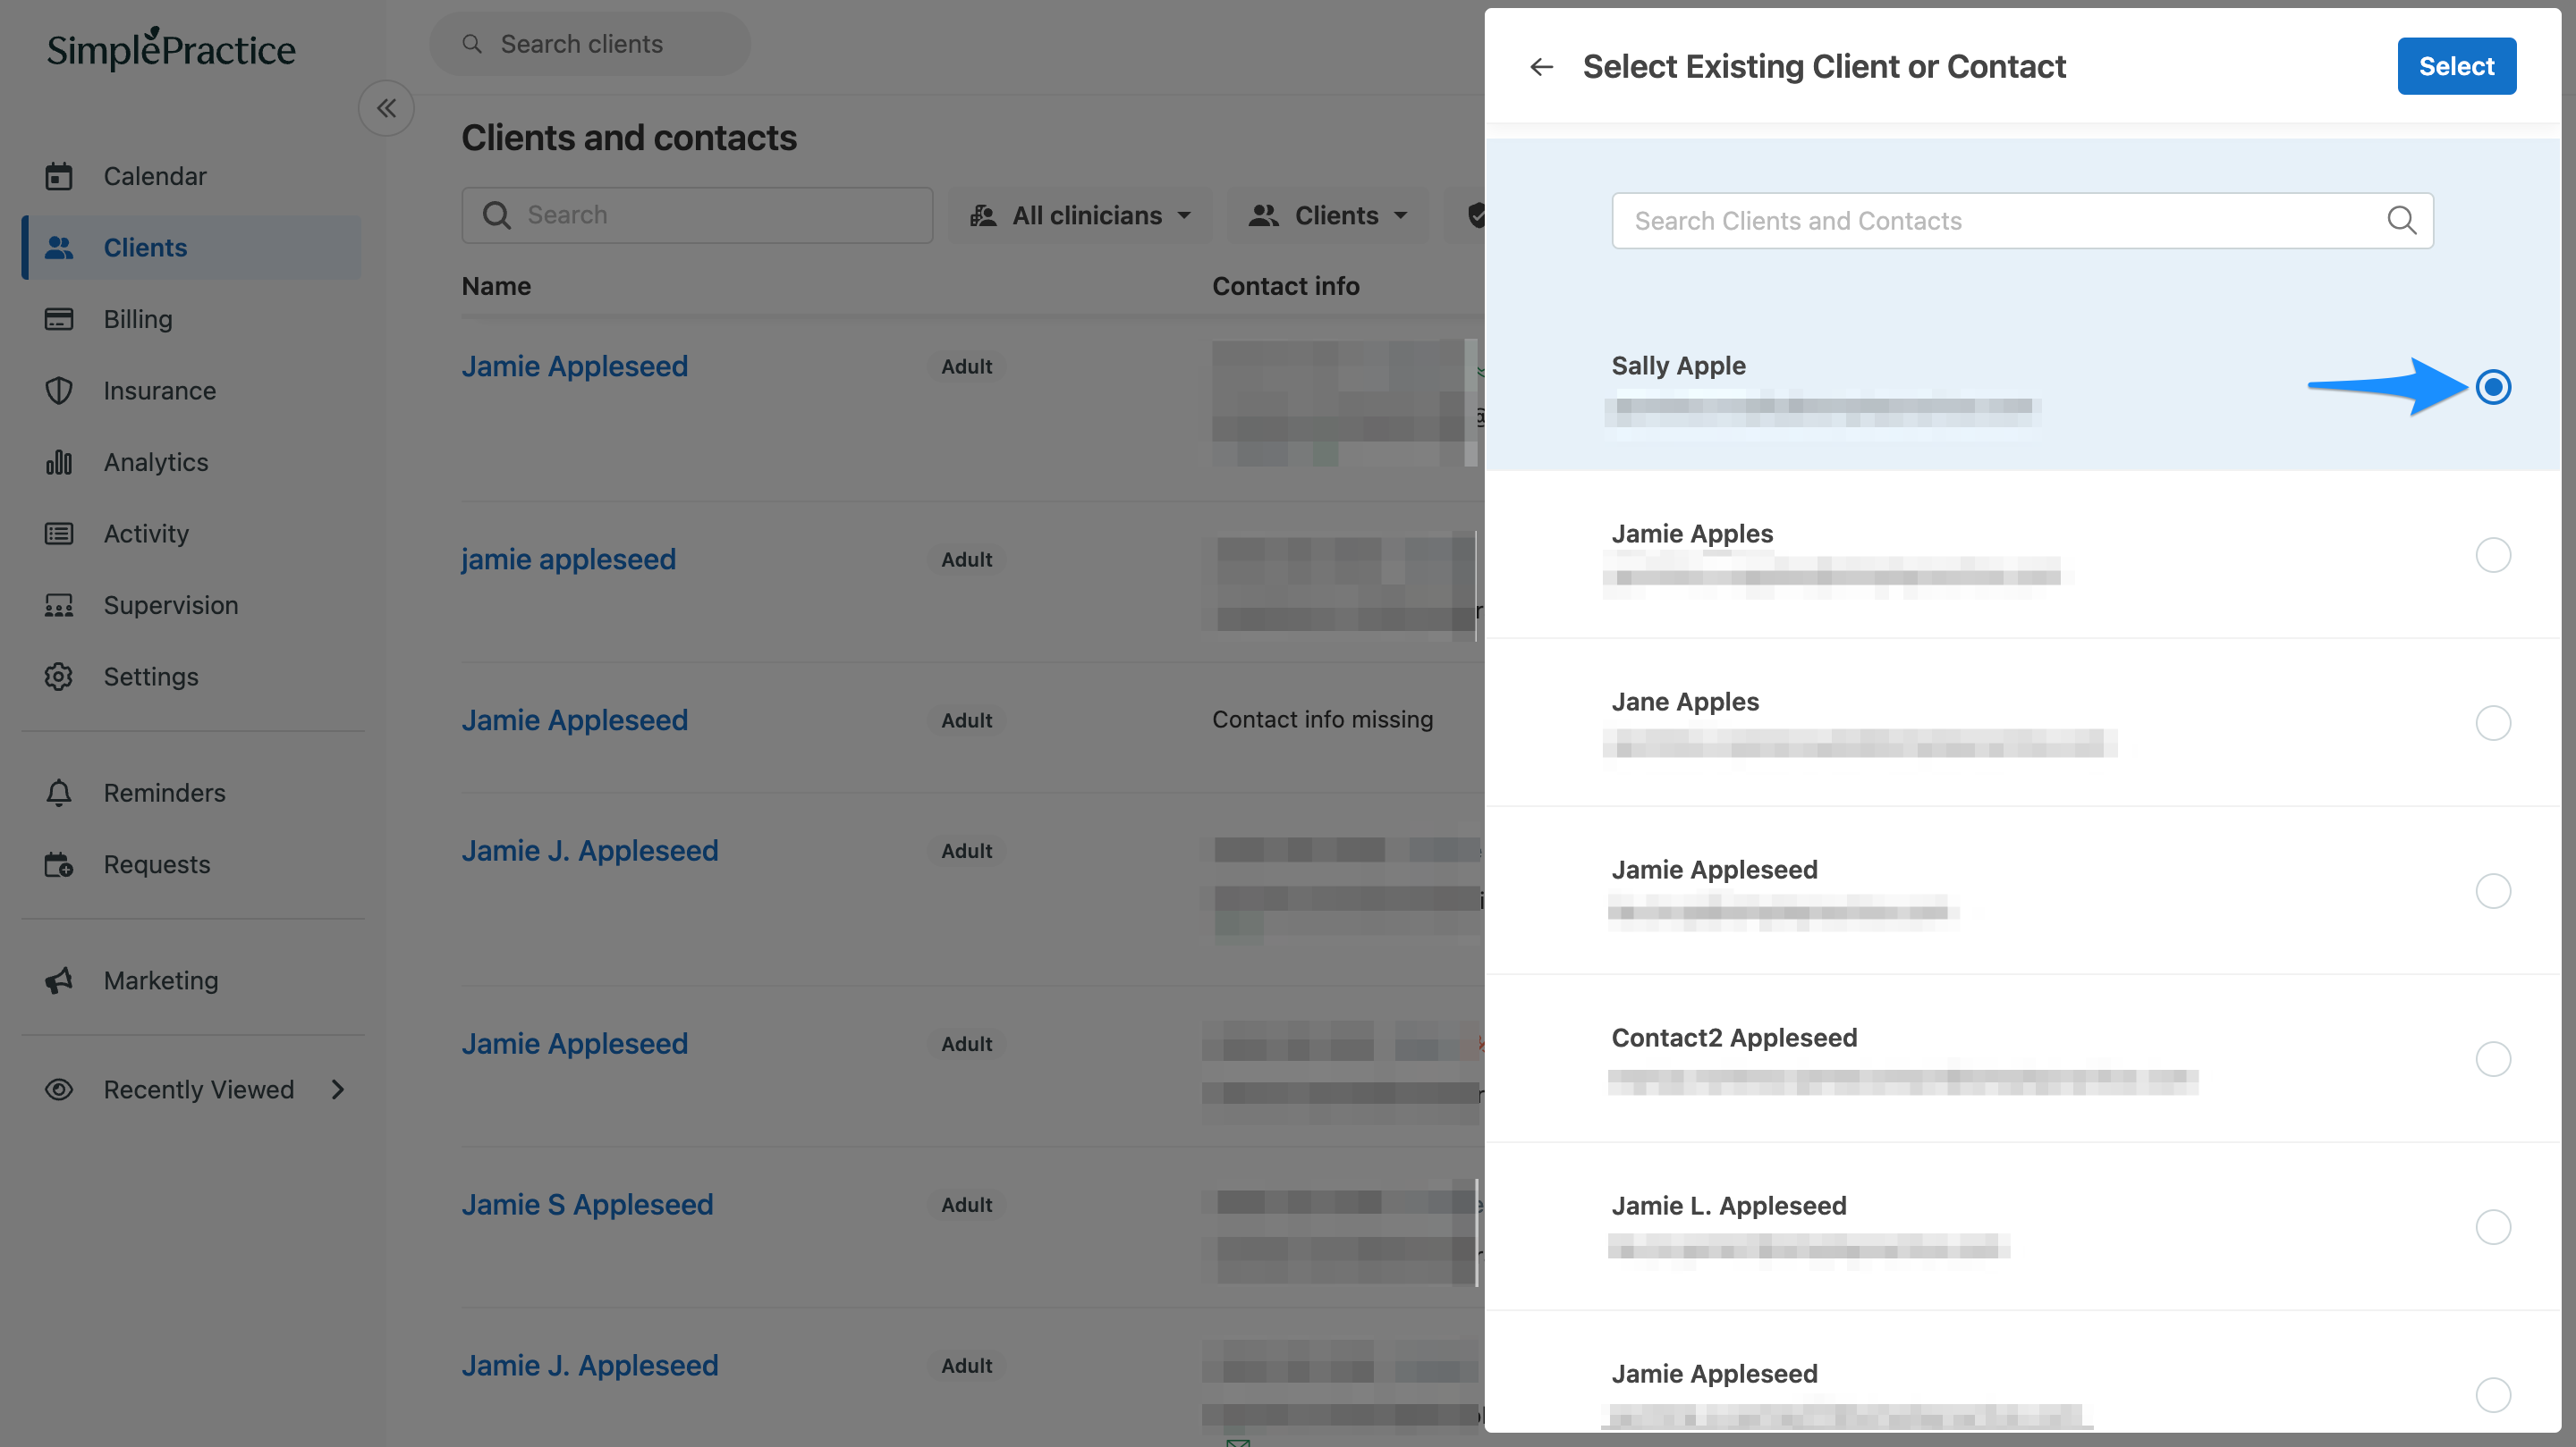The width and height of the screenshot is (2576, 1447).
Task: Open Jamie S Appleseed client link
Action: pyautogui.click(x=588, y=1204)
